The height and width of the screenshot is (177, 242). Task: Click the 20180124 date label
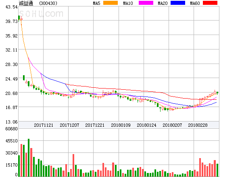pos(146,125)
